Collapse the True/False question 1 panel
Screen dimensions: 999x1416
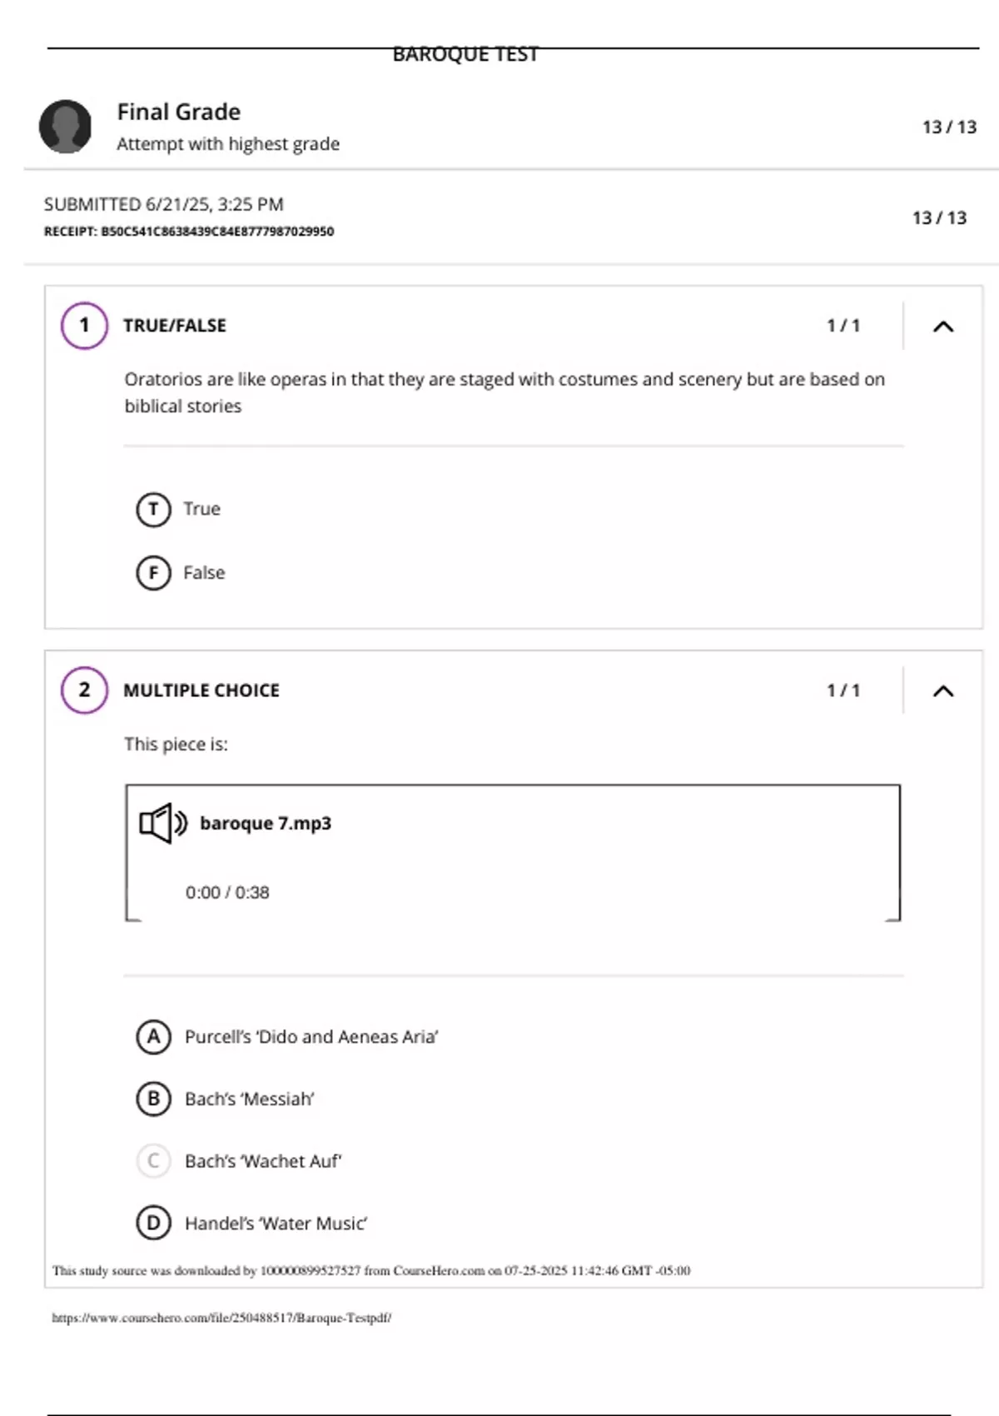click(942, 326)
